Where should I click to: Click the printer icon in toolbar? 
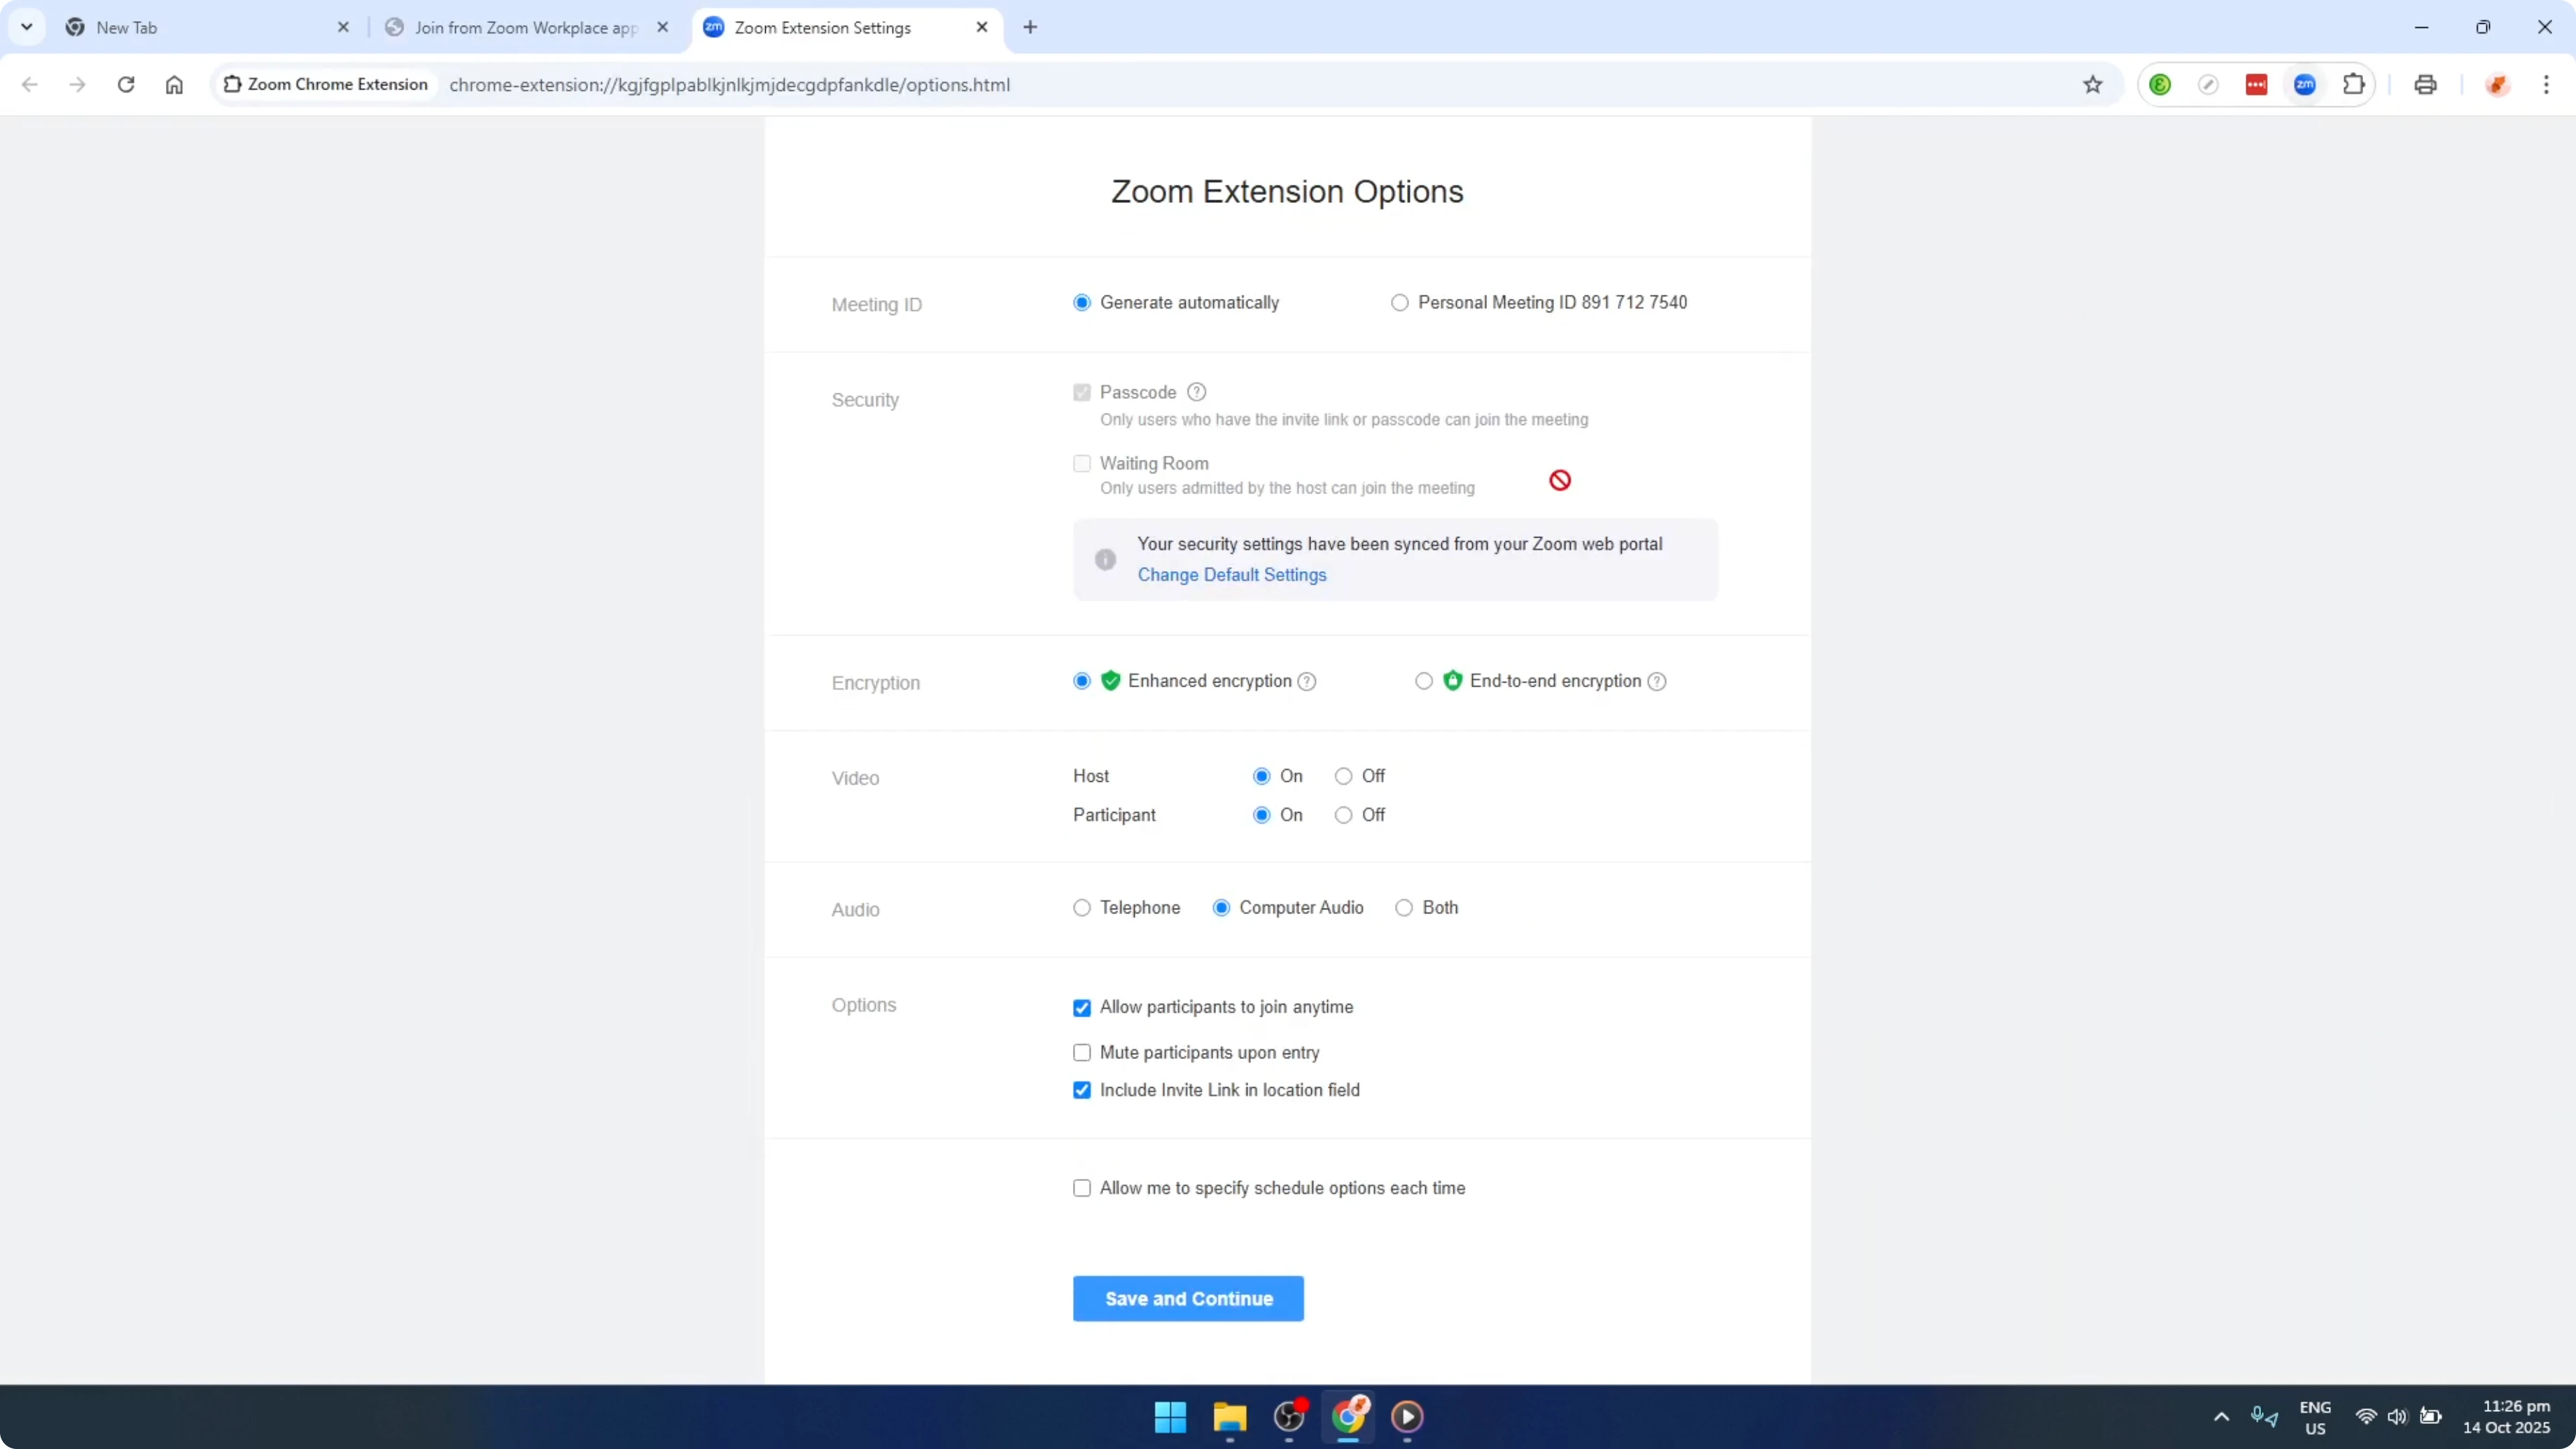(x=2426, y=85)
